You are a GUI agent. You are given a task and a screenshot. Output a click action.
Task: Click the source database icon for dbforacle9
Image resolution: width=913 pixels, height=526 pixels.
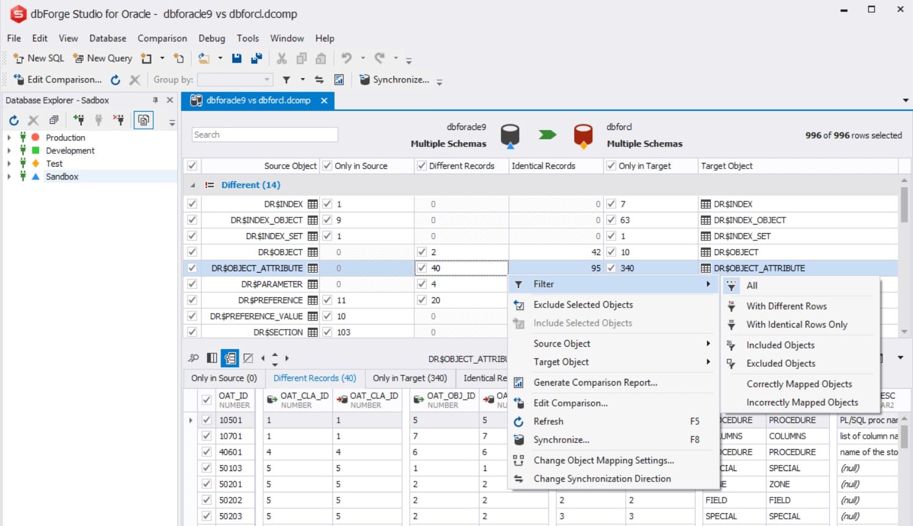coord(510,135)
